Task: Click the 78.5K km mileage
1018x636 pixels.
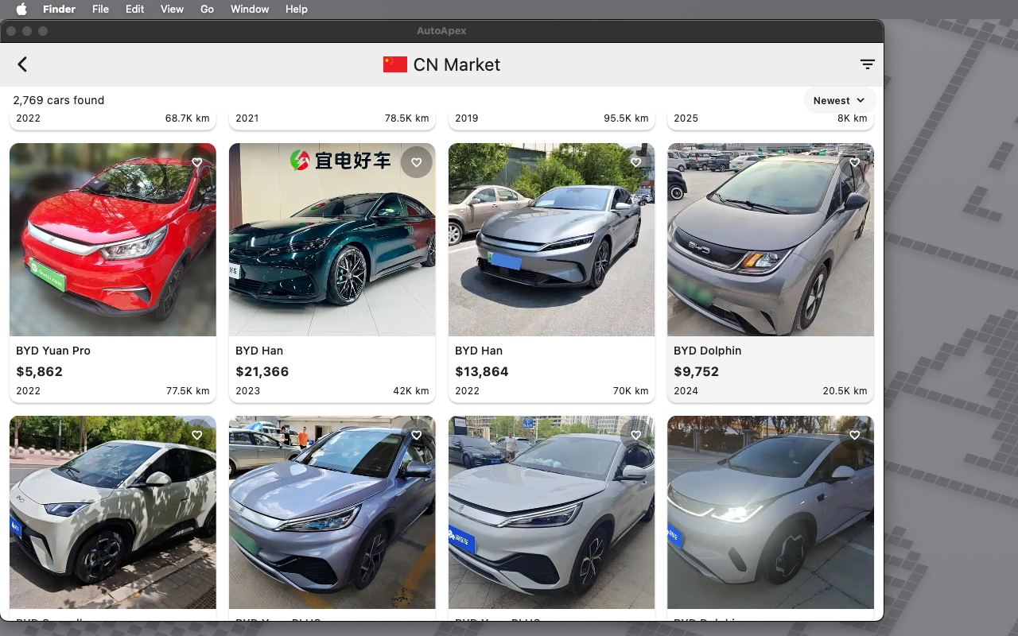Action: tap(407, 118)
